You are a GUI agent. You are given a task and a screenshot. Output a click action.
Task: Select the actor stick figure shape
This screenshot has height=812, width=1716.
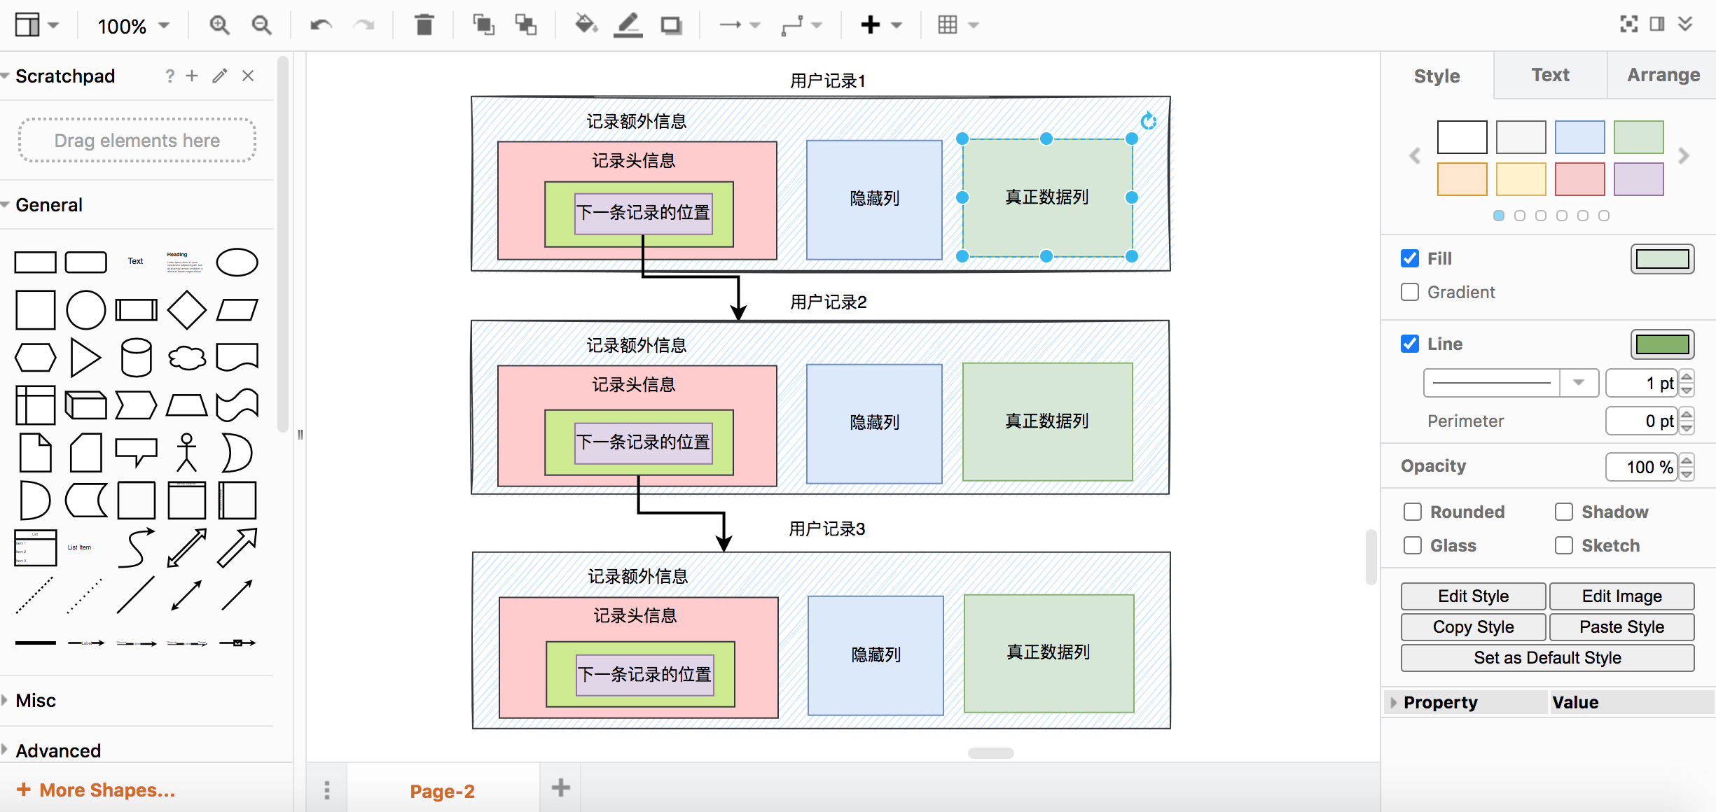tap(187, 452)
